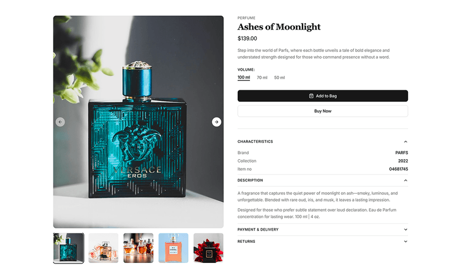View the orange bottle on blue thumbnail
This screenshot has height=279, width=462.
[173, 248]
